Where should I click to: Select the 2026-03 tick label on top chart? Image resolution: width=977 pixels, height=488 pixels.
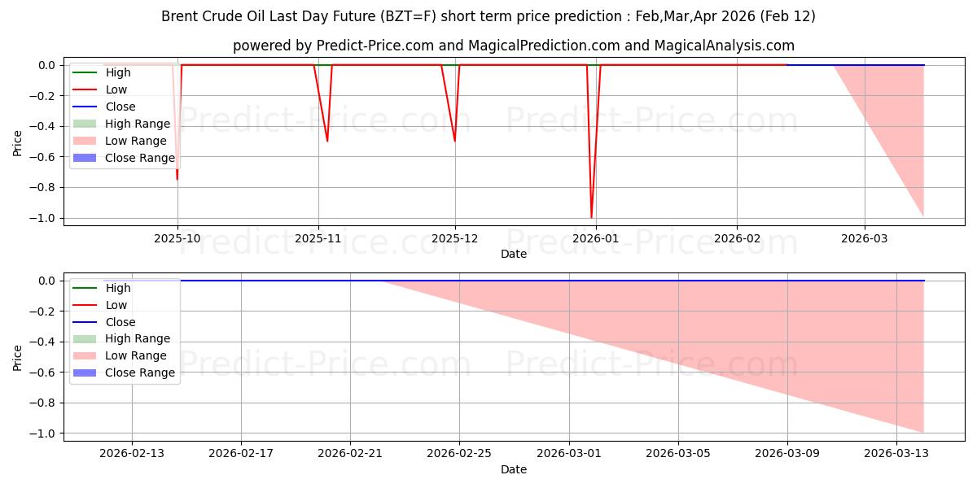tap(865, 238)
